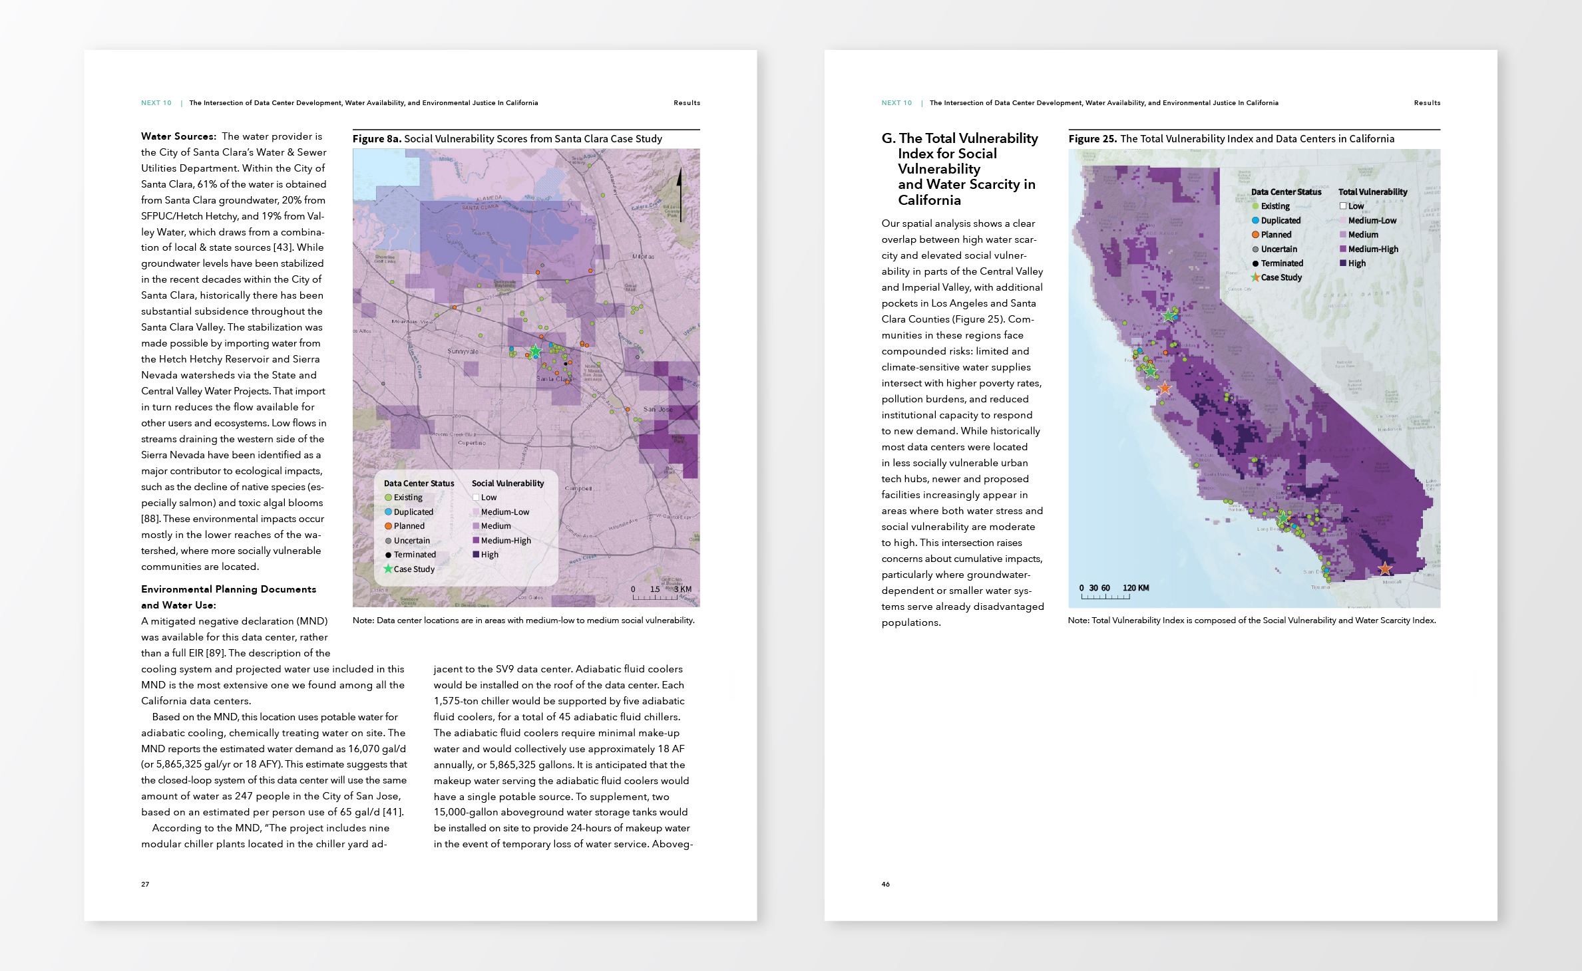Click the Low swatch under Total Vulnerability

[x=1343, y=206]
